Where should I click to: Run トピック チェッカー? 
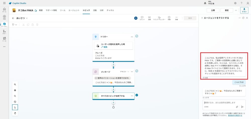tap(159, 18)
